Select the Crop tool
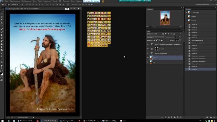 (2, 23)
